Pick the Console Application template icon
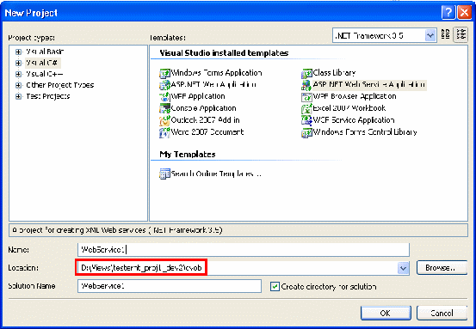 [164, 109]
